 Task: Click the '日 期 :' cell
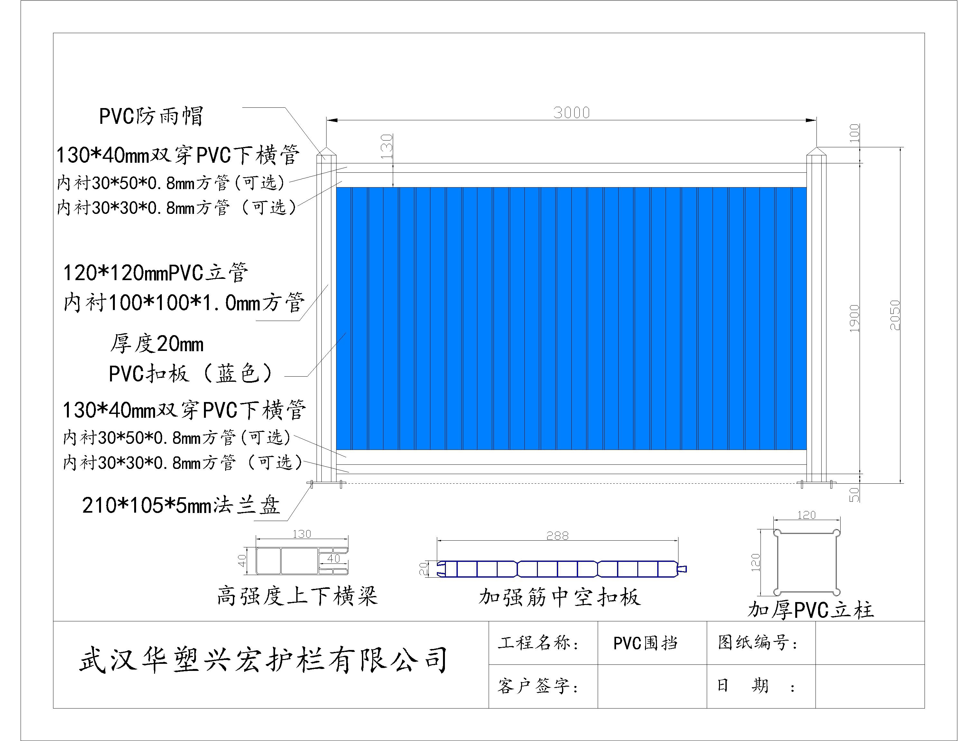761,686
